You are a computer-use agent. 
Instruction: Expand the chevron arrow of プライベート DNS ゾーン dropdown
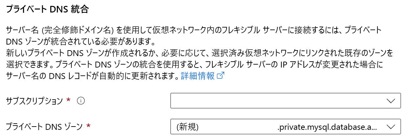click(391, 127)
